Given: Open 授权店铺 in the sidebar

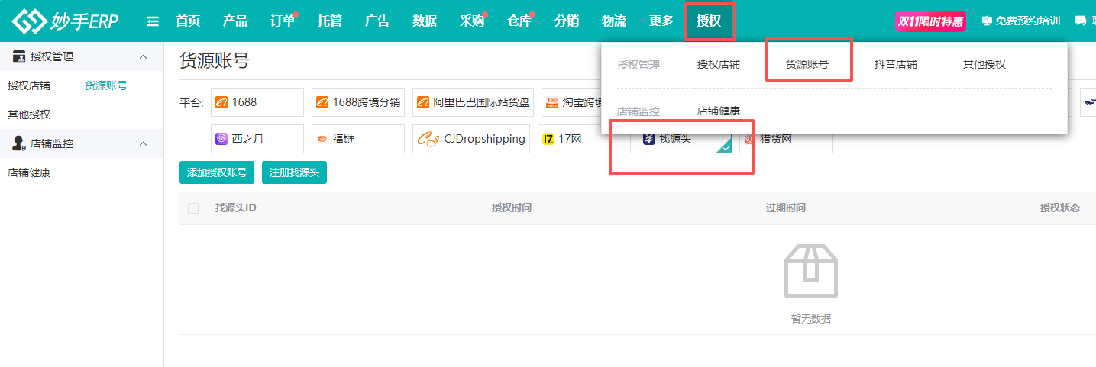Looking at the screenshot, I should click(29, 85).
